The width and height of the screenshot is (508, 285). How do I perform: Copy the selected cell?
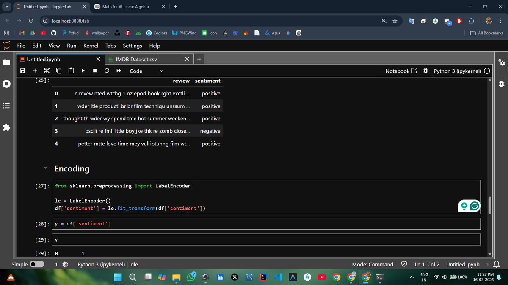(x=59, y=71)
